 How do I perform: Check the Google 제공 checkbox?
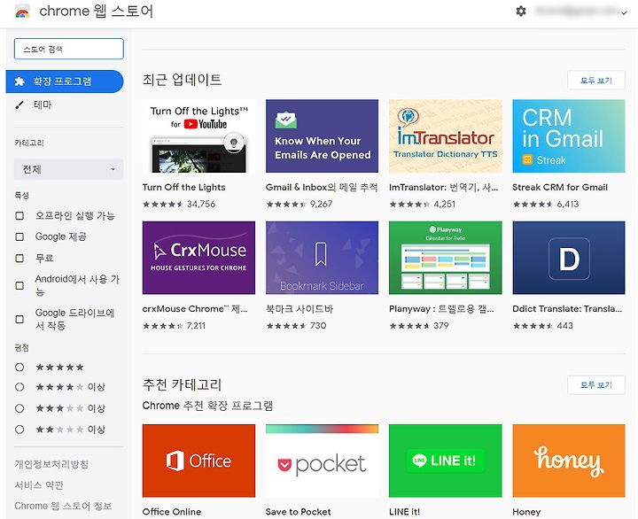click(19, 236)
